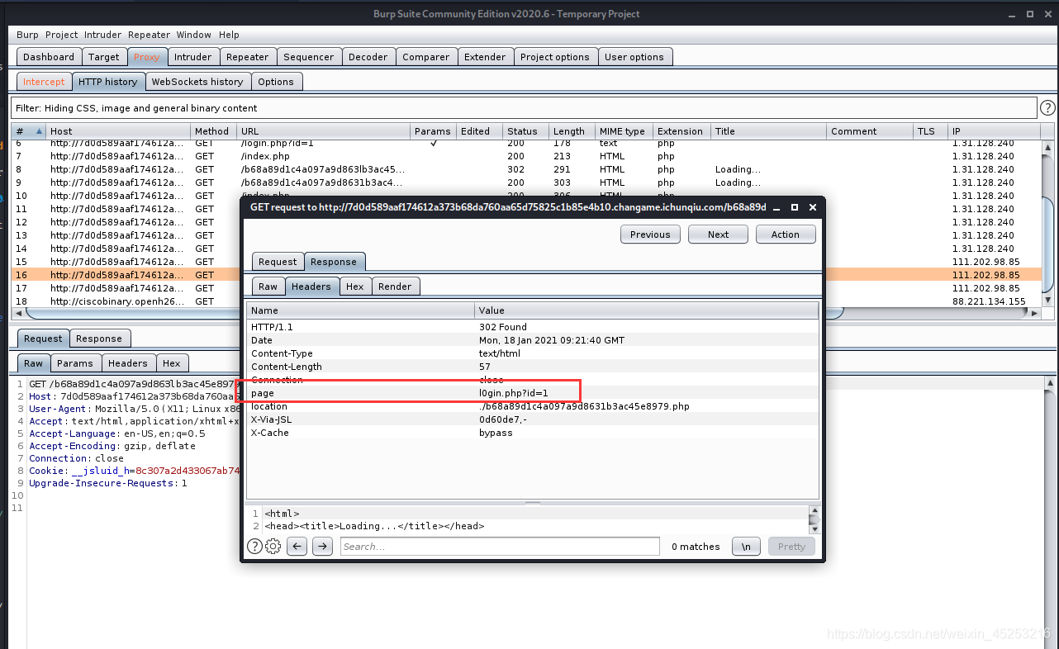This screenshot has width=1059, height=649.
Task: Select the Content-Type header row
Action: point(532,353)
